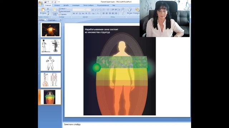The image size is (229, 128).
Task: Close the slides thumbnail pane
Action: pyautogui.click(x=60, y=20)
